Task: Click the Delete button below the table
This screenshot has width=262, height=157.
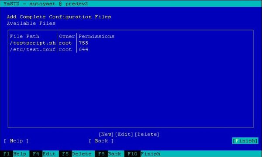Action: pos(147,134)
